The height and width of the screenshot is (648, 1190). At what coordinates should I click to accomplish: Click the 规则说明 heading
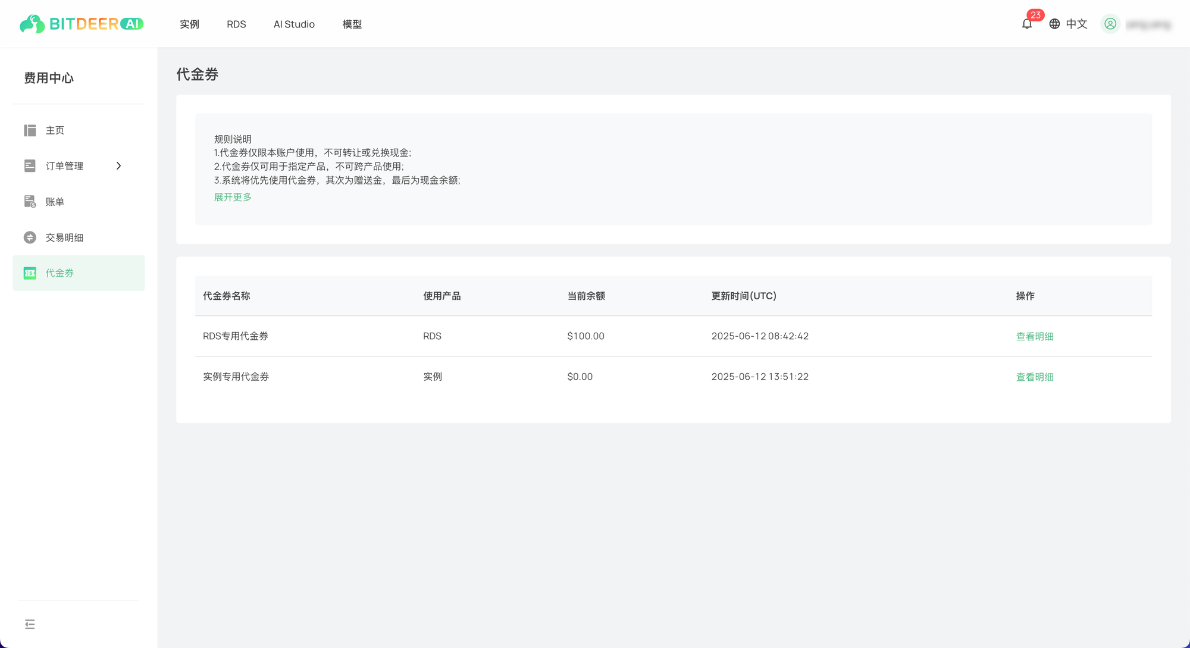click(x=233, y=139)
